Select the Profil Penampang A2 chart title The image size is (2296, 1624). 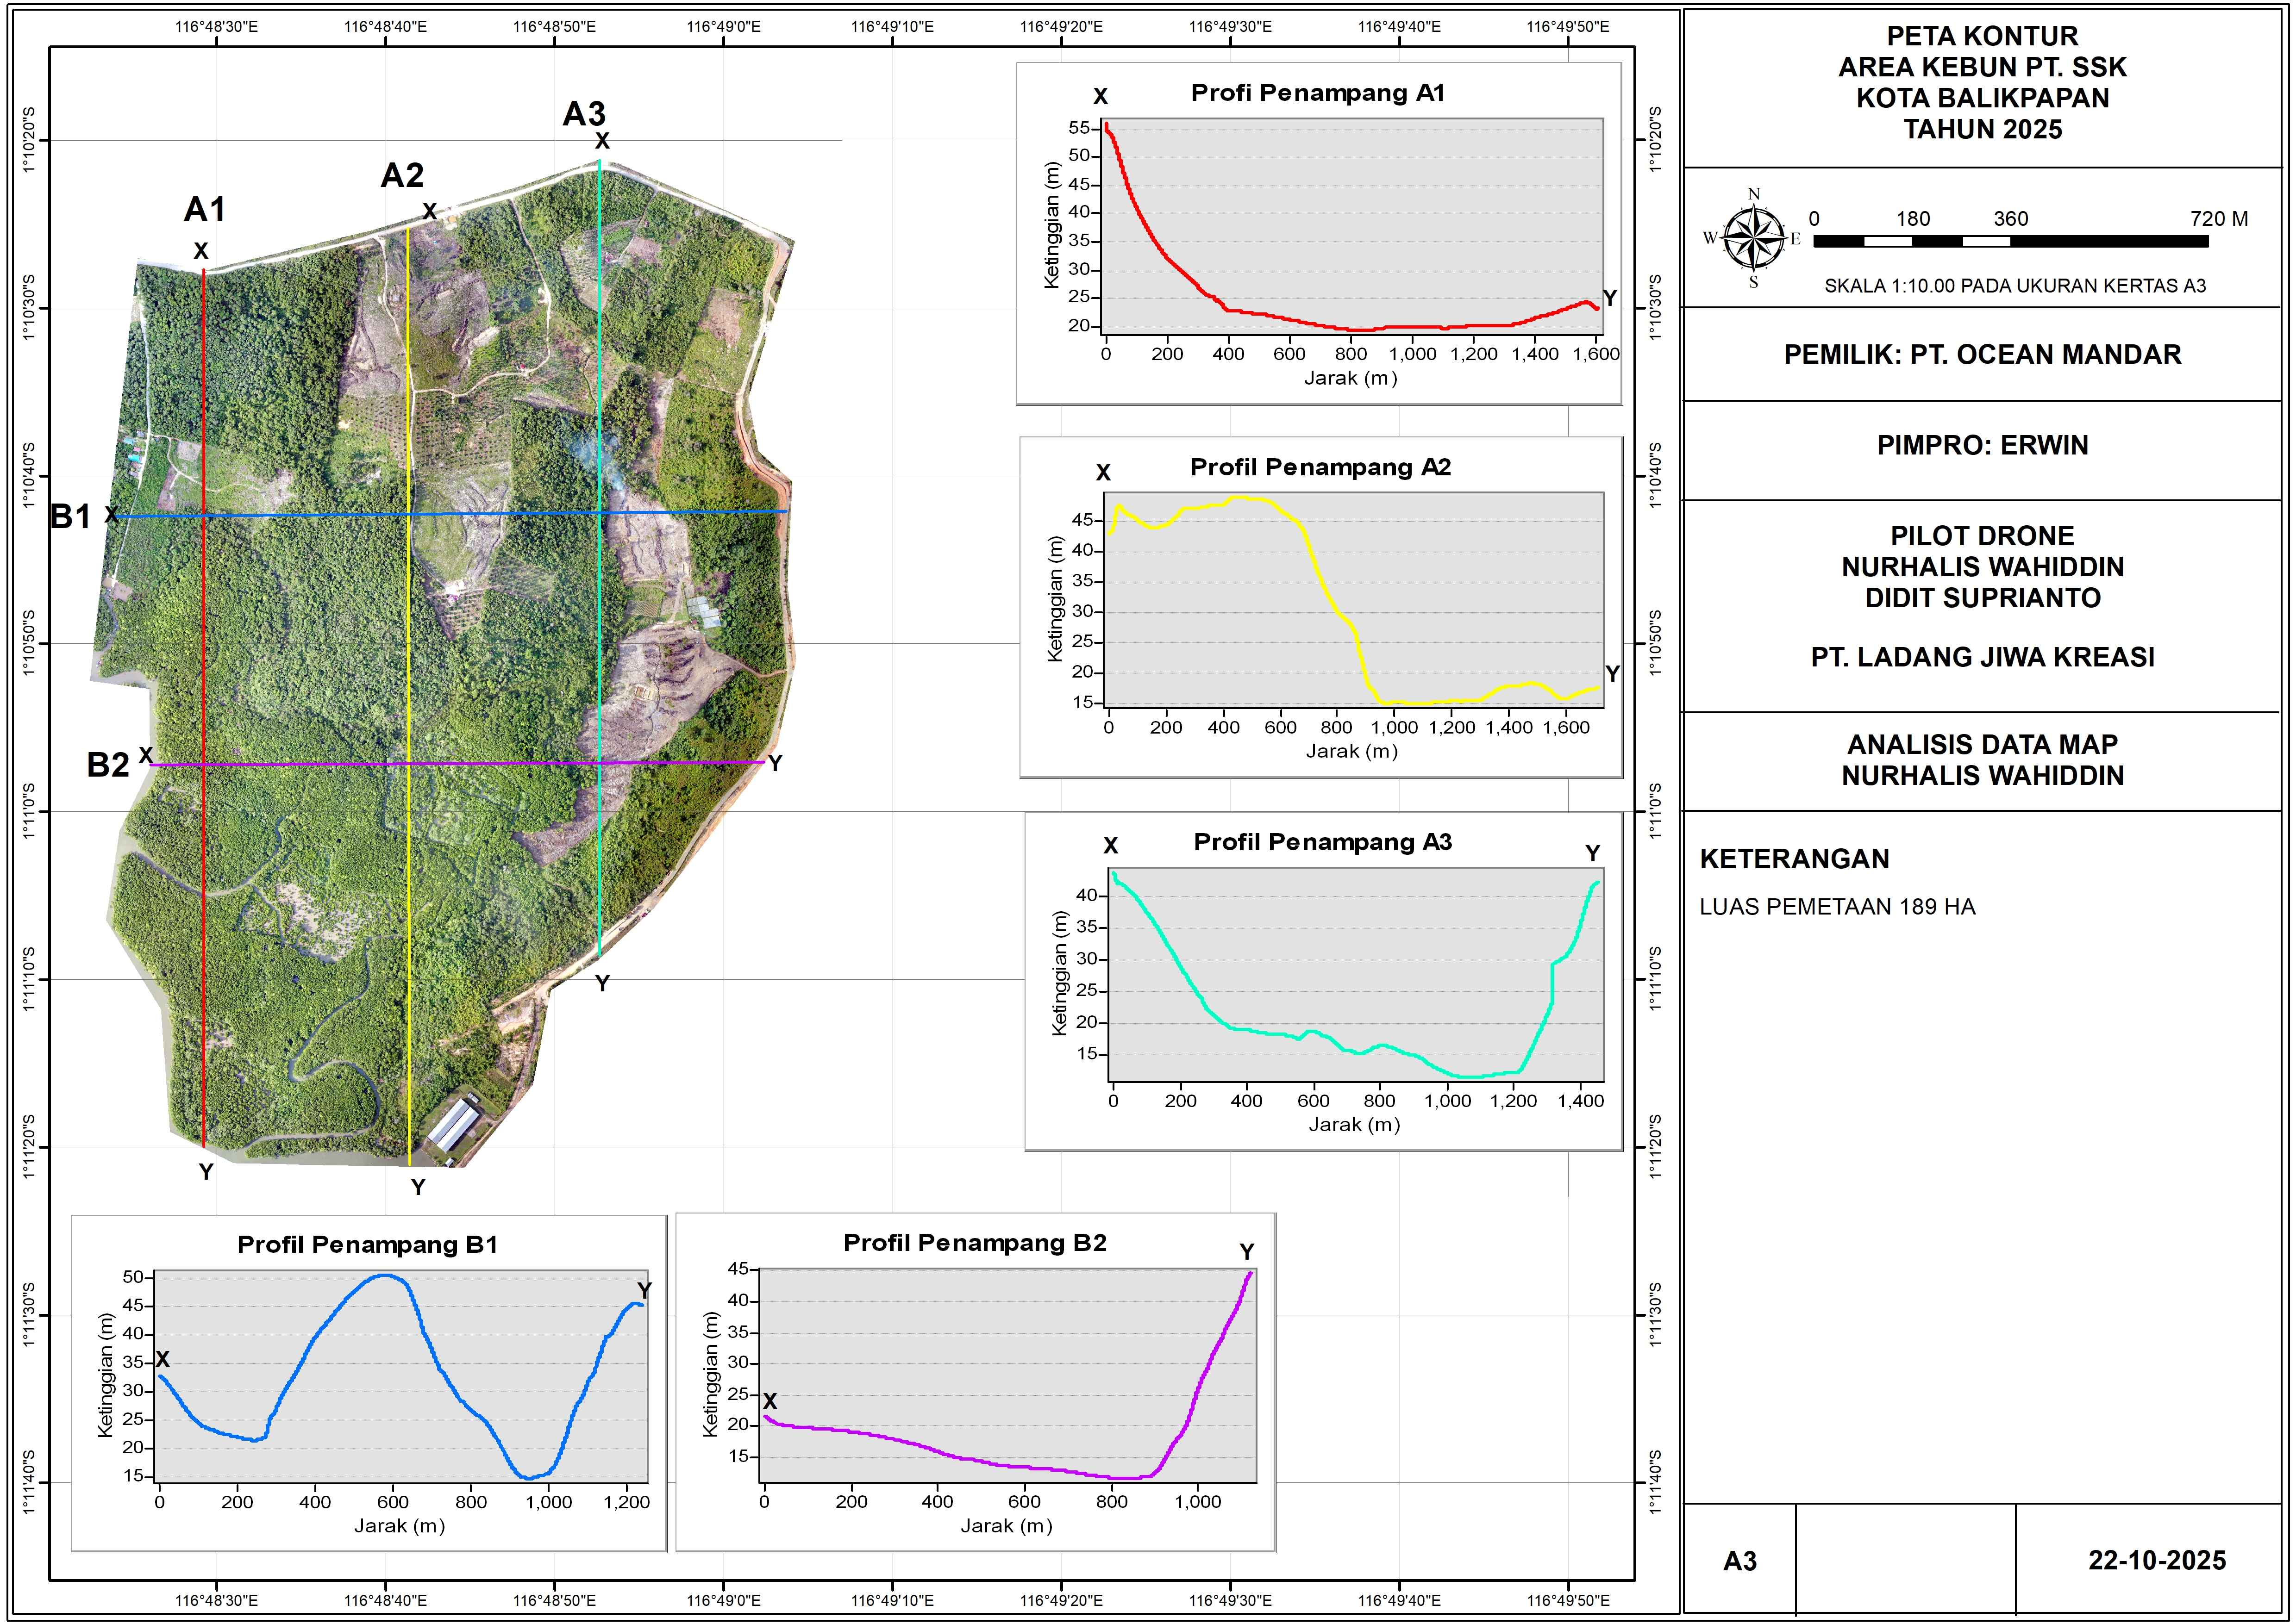click(1320, 467)
